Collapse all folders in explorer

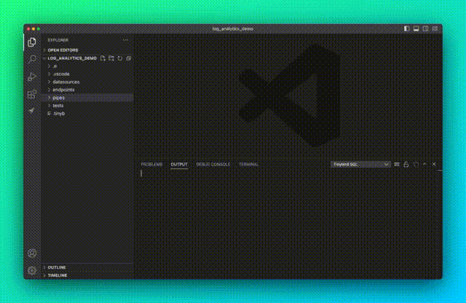(128, 58)
